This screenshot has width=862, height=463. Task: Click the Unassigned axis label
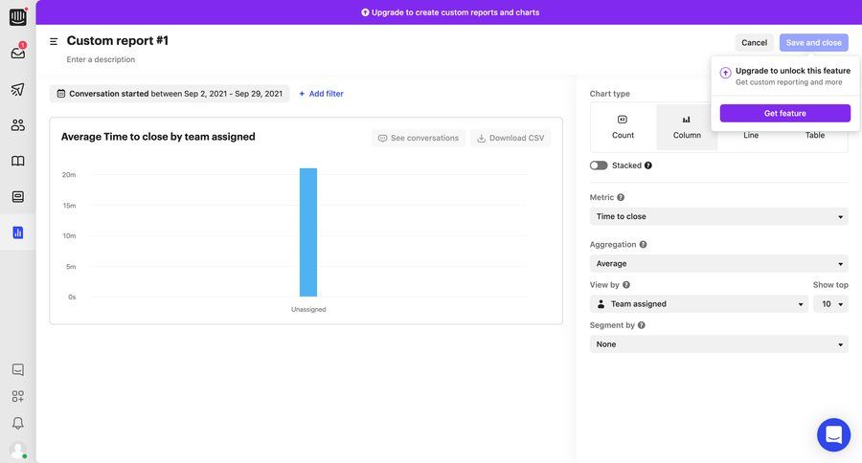click(308, 309)
